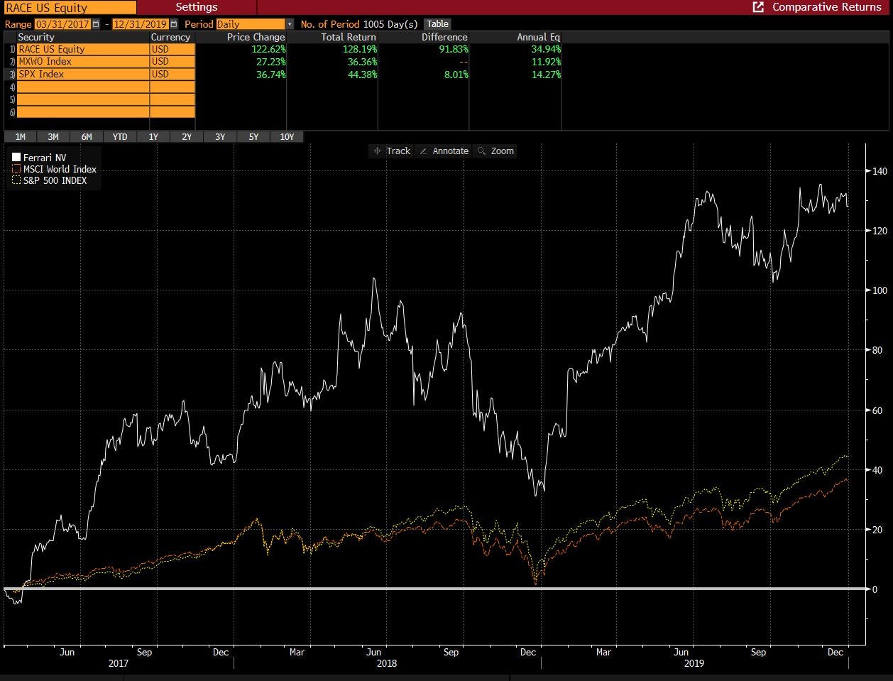Select the 5Y time range tab
893x681 pixels.
click(253, 137)
